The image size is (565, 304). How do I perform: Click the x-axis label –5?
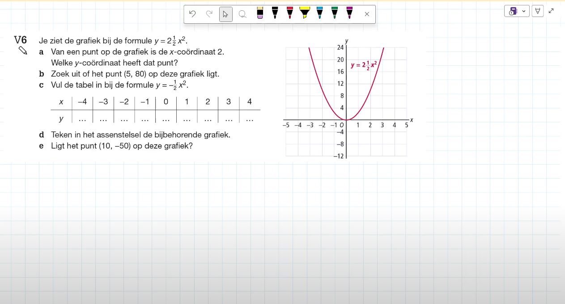pos(286,125)
